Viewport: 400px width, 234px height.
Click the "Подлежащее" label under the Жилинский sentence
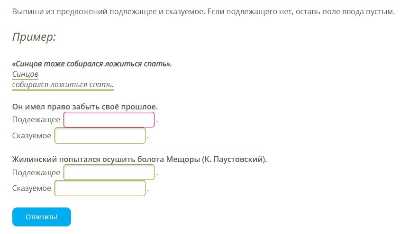36,172
